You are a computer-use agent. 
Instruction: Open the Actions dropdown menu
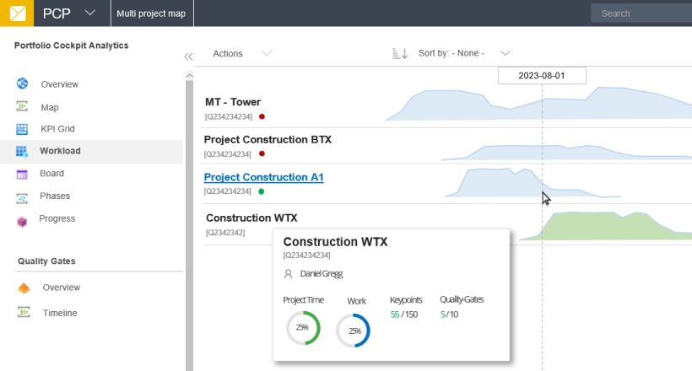241,53
